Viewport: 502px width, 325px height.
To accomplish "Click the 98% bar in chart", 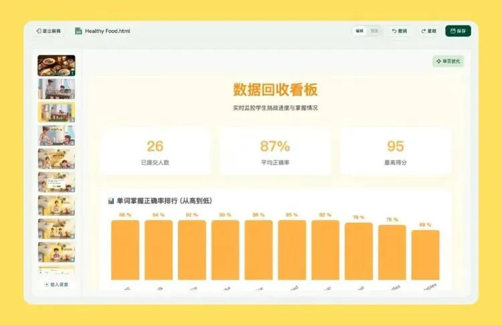I will coord(125,250).
